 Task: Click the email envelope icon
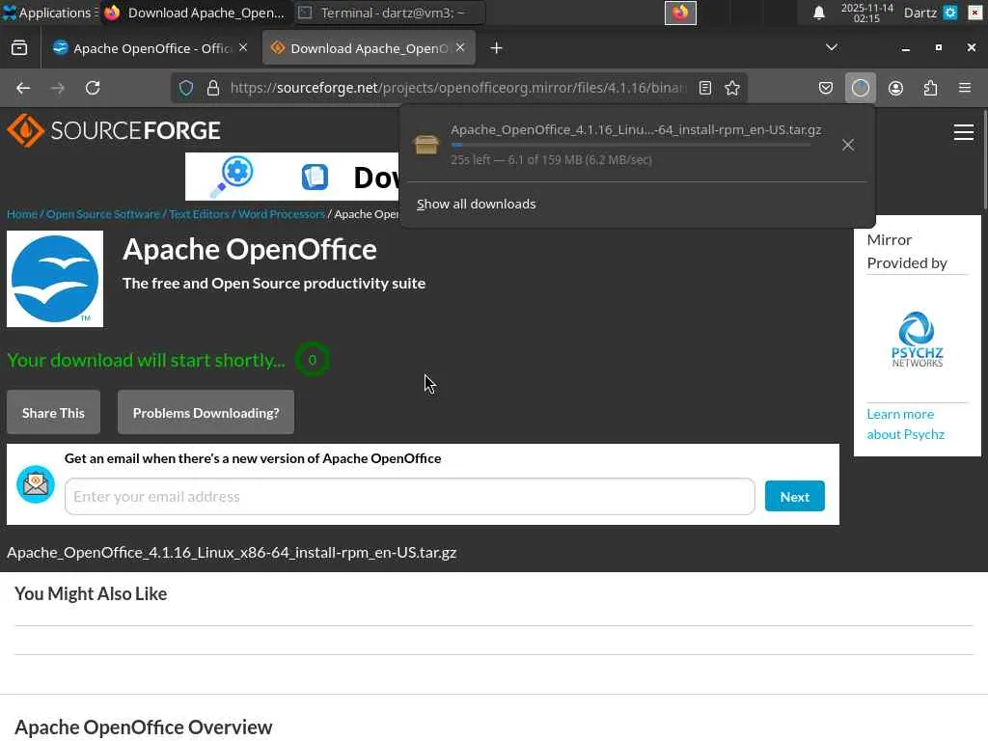[36, 484]
